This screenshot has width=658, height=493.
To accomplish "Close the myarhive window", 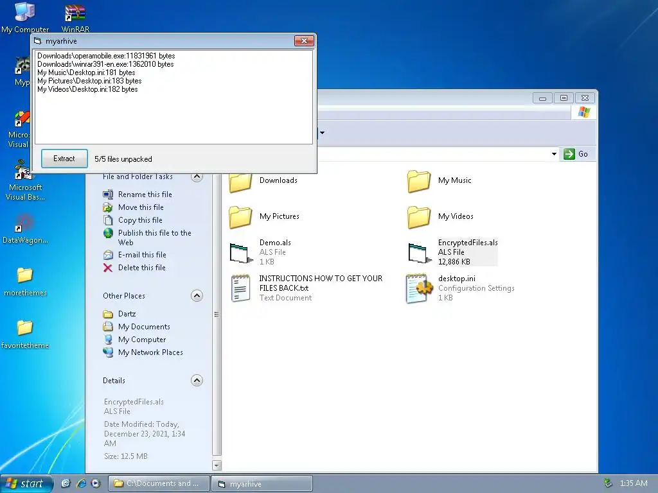I will [x=304, y=40].
